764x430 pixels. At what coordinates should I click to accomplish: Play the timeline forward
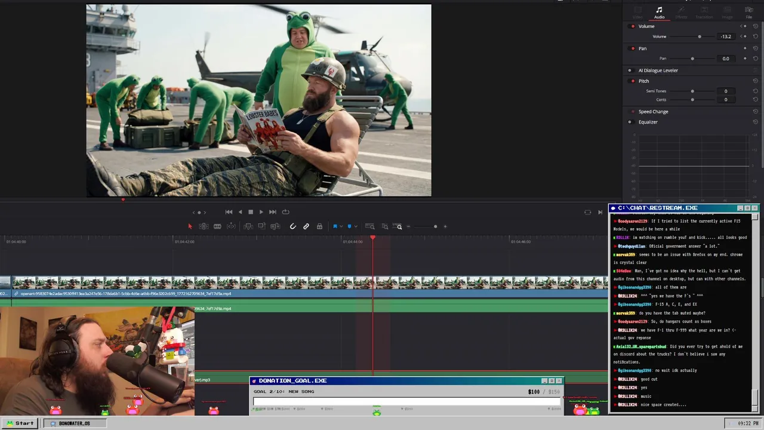[x=261, y=212]
